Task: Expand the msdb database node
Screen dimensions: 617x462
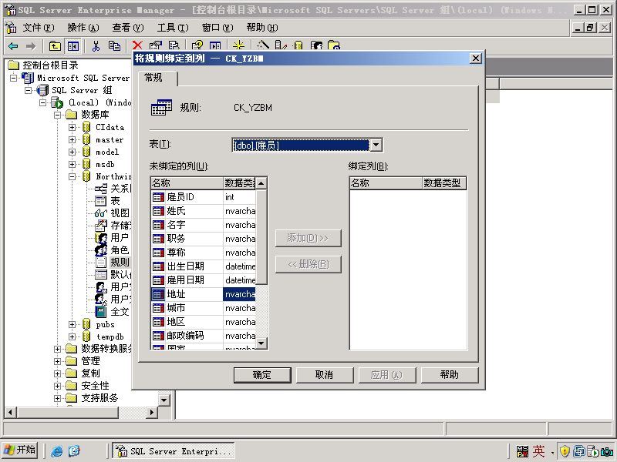Action: [x=72, y=164]
